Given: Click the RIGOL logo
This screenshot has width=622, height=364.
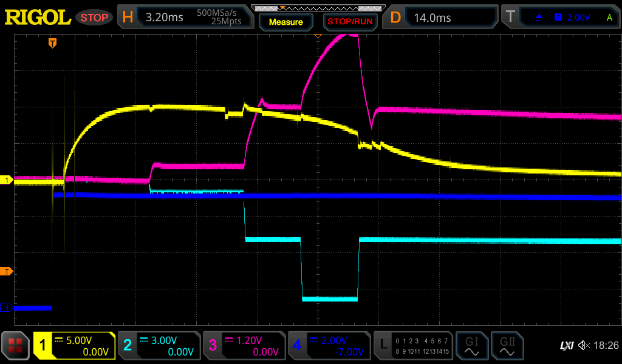Looking at the screenshot, I should pyautogui.click(x=38, y=17).
